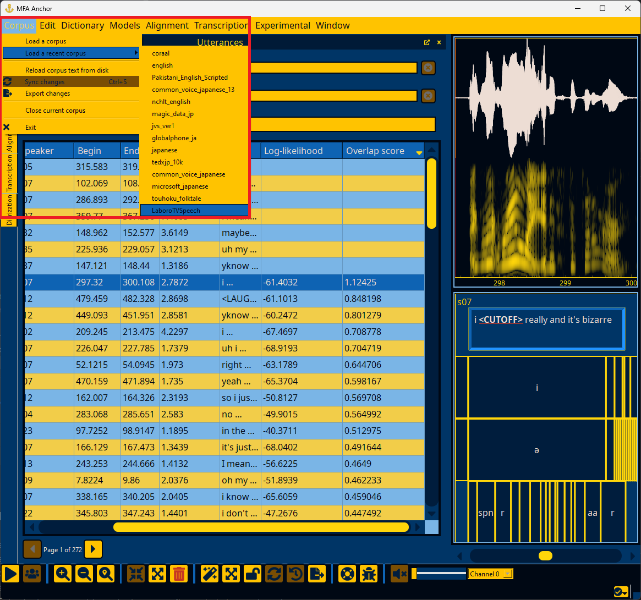Click the checkmark status dropdown at bottom right
The width and height of the screenshot is (641, 600).
pos(621,591)
